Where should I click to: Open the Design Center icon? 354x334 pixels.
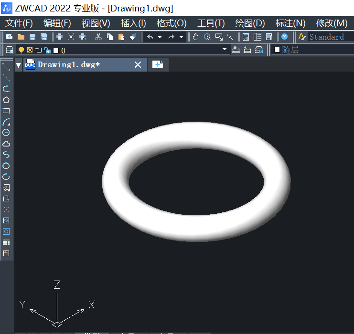coord(257,37)
